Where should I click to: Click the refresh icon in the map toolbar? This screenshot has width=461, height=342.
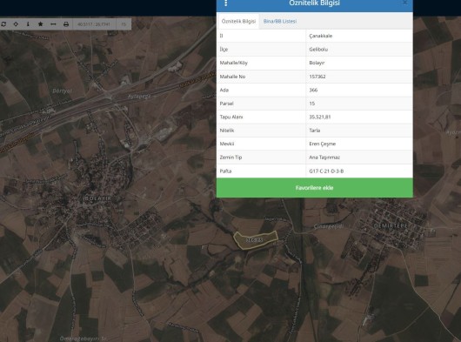click(x=3, y=24)
